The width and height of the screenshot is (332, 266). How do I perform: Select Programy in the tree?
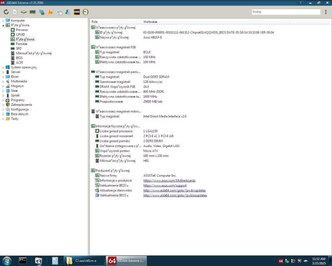pyautogui.click(x=18, y=100)
